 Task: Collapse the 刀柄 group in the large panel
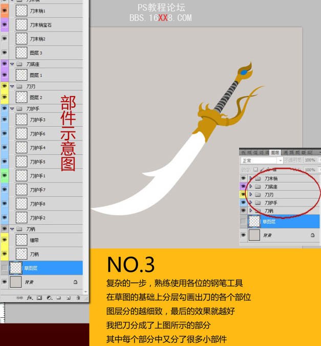pyautogui.click(x=12, y=229)
